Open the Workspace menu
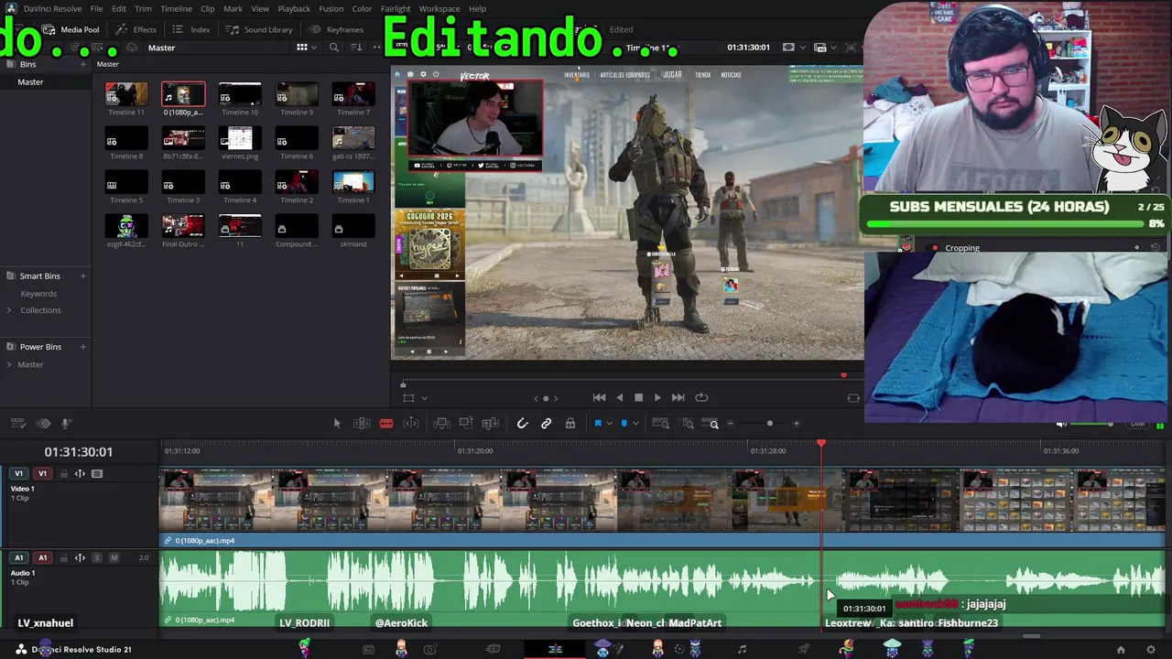The image size is (1172, 659). pos(439,8)
